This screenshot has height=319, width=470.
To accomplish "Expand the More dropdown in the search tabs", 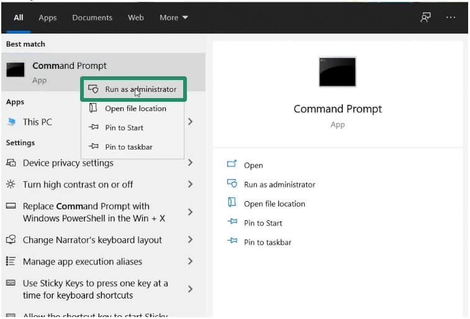I will coord(173,17).
